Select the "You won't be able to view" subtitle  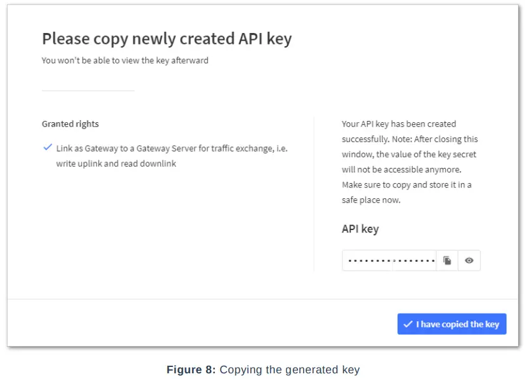tap(125, 61)
